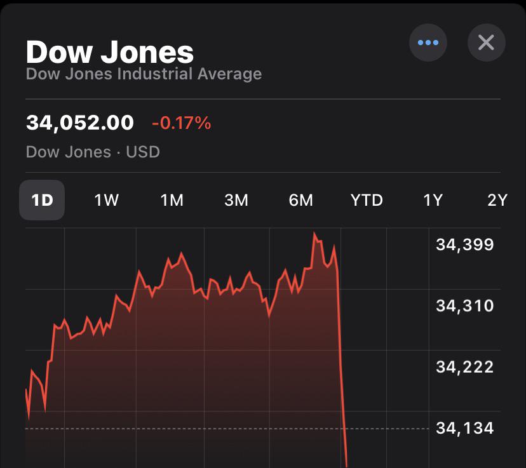The image size is (526, 468).
Task: Click the Dow Jones title heading
Action: coord(109,51)
